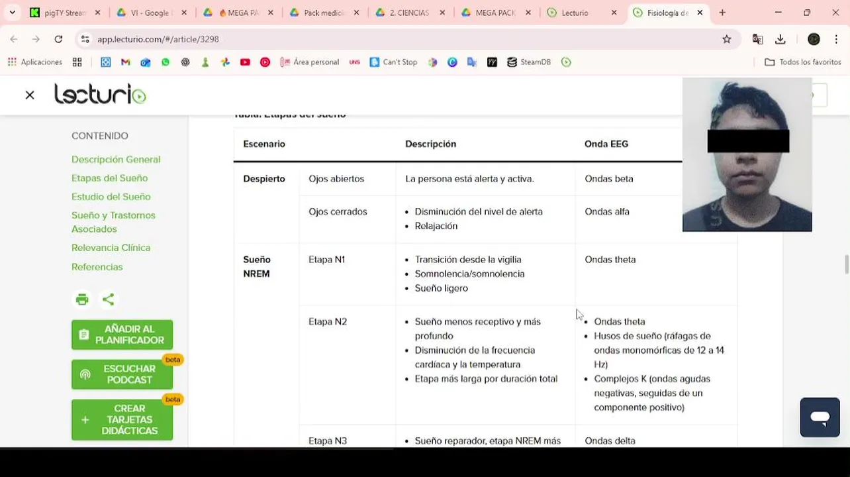
Task: Go to Relevancia Clínica section
Action: (x=111, y=248)
